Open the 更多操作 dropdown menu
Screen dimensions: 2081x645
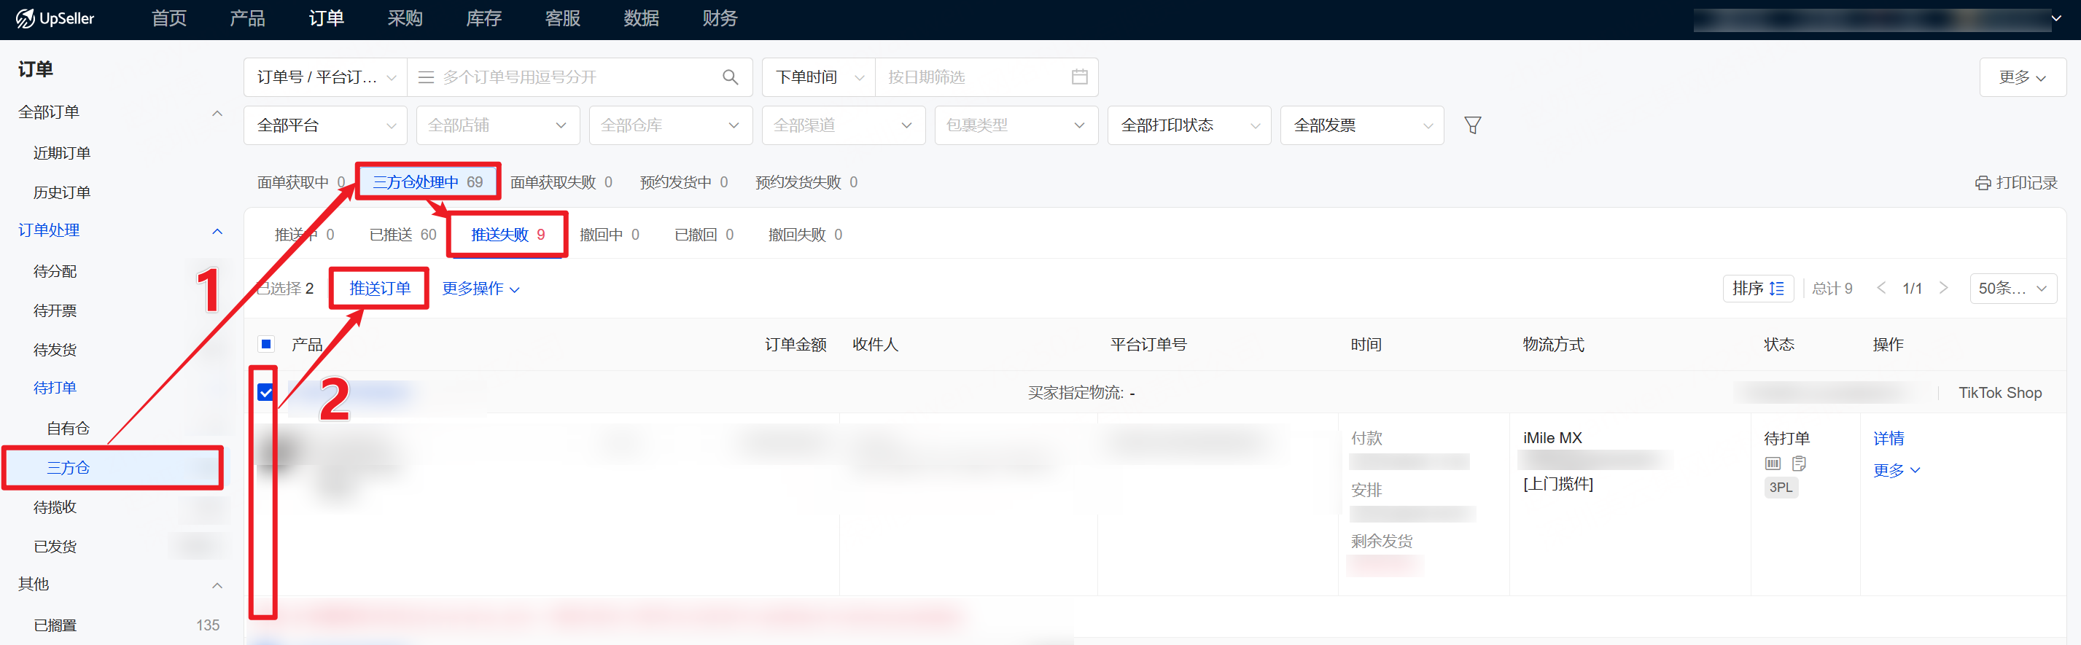pyautogui.click(x=480, y=289)
